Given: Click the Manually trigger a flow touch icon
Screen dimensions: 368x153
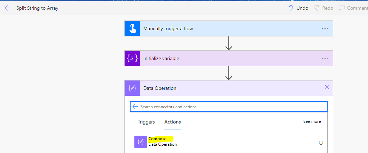Looking at the screenshot, I should 132,28.
